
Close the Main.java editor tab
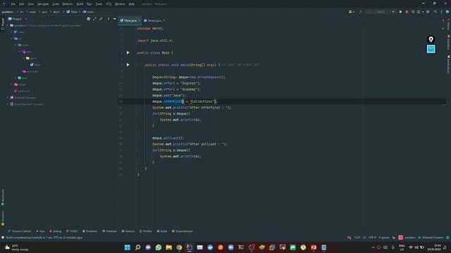140,20
